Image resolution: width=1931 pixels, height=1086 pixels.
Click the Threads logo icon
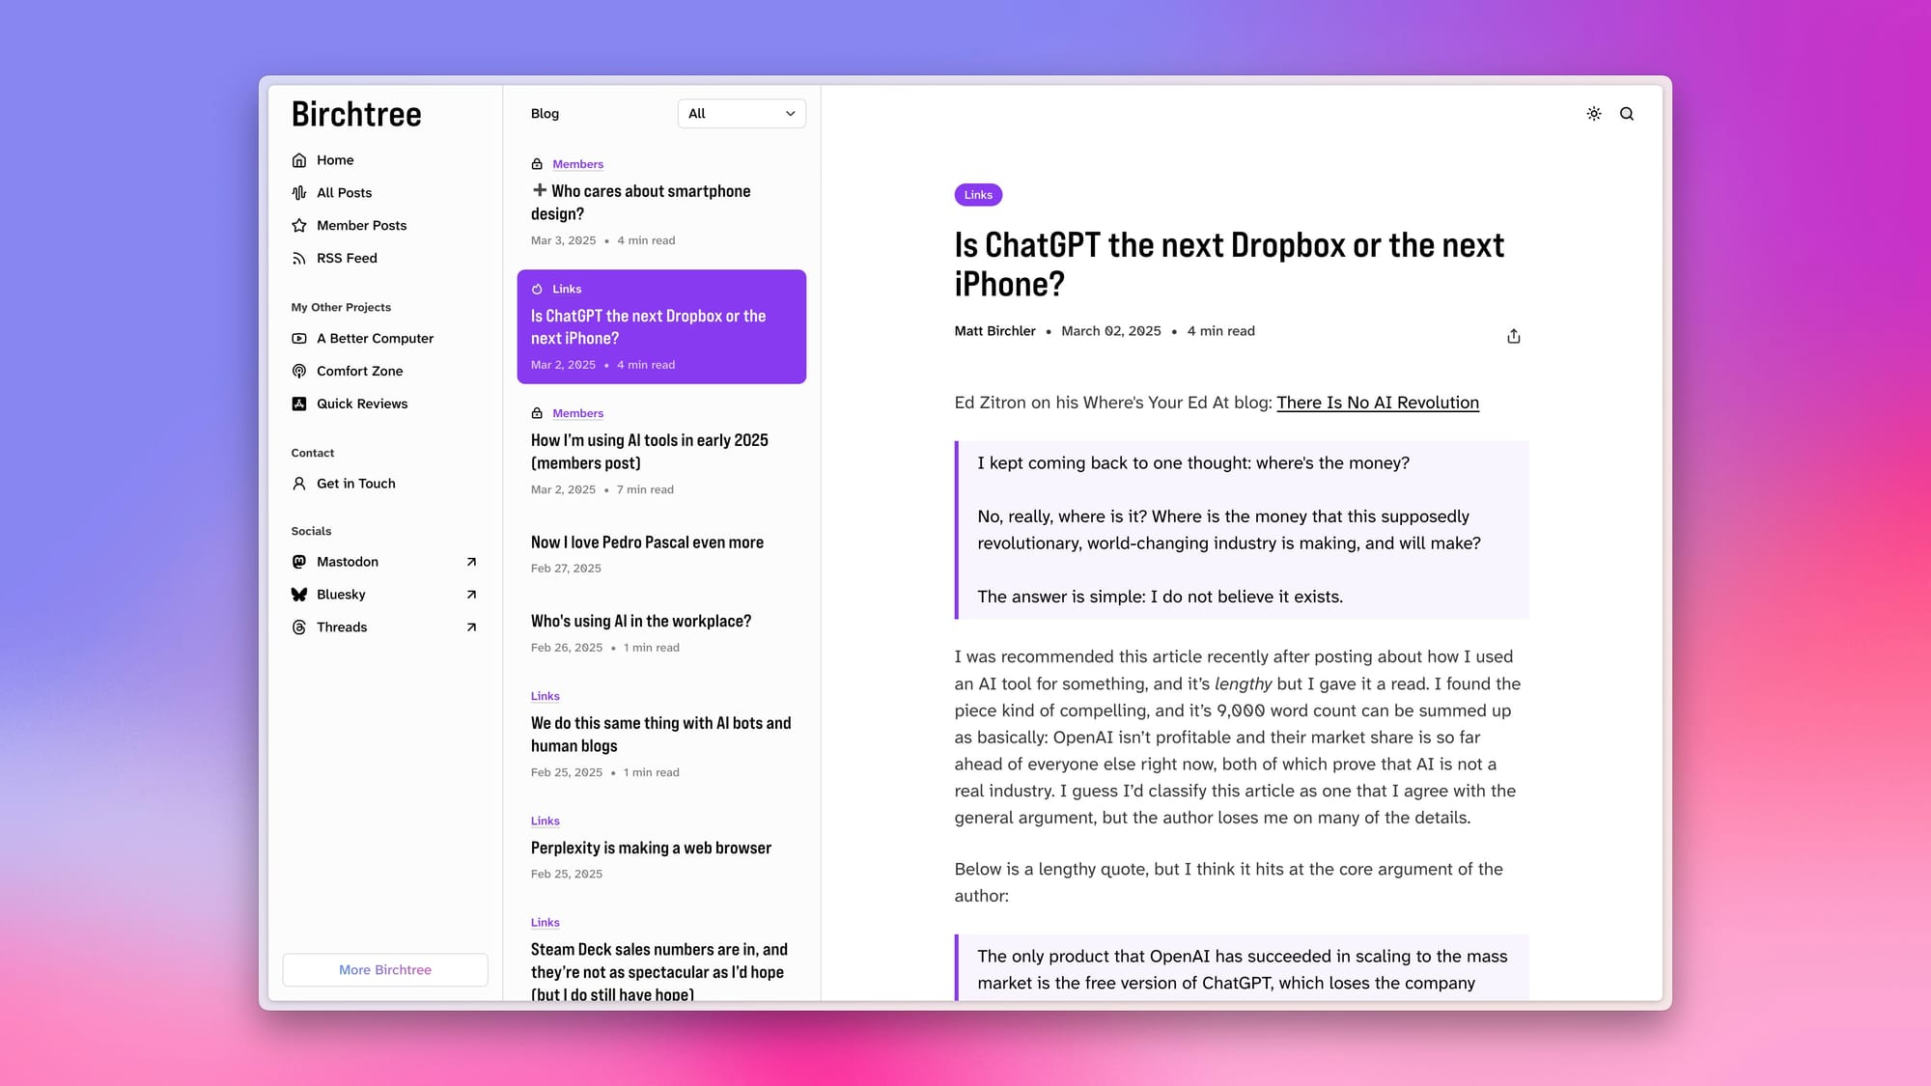point(299,627)
